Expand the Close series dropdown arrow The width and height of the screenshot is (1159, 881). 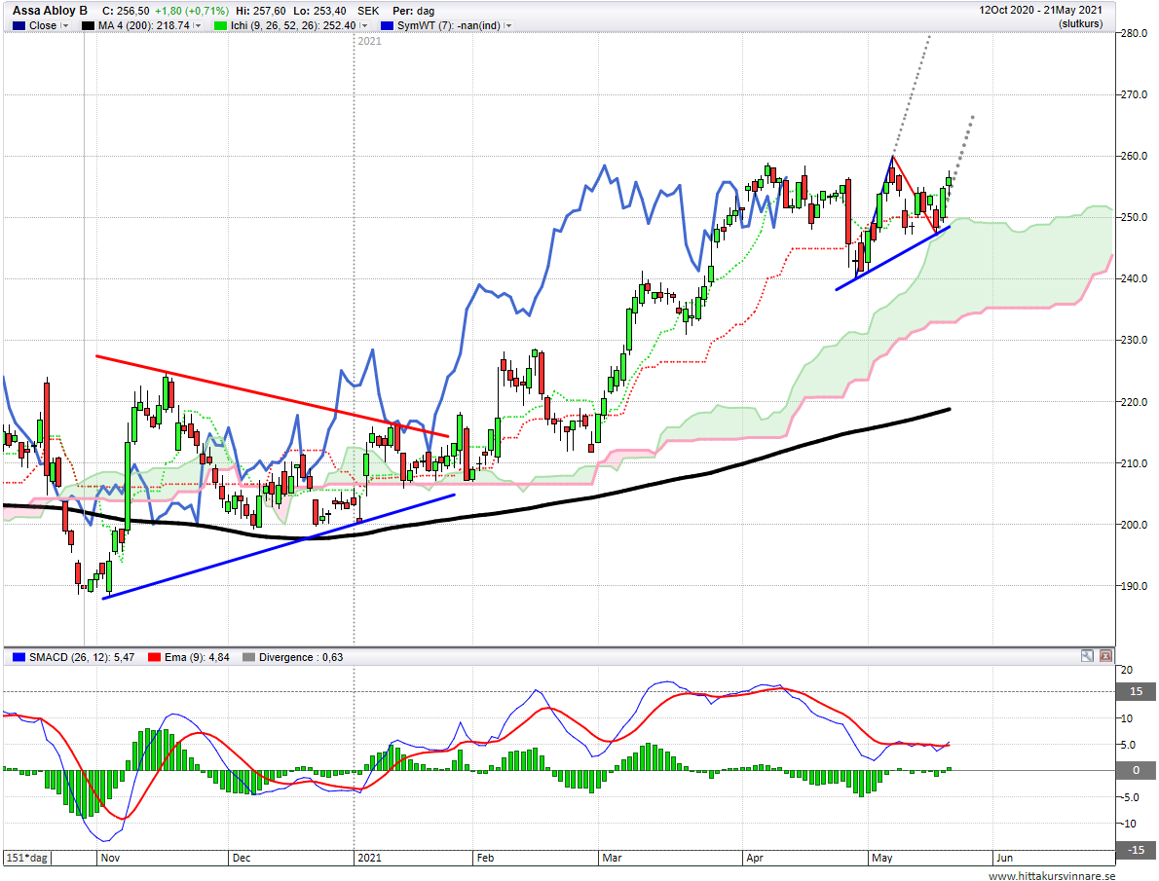[x=65, y=26]
